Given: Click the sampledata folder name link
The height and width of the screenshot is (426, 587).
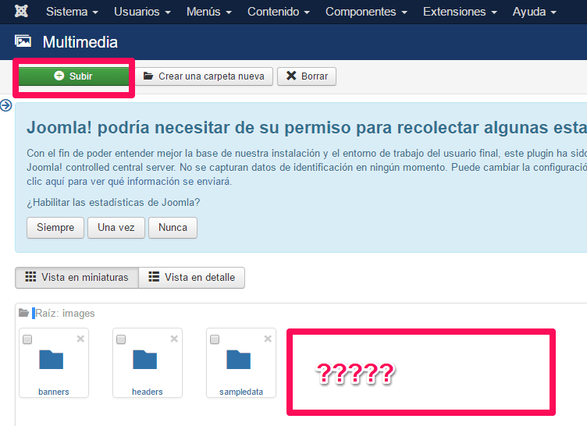Looking at the screenshot, I should pos(241,392).
